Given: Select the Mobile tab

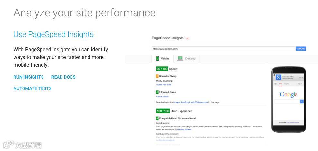Looking at the screenshot, I should [x=164, y=59].
